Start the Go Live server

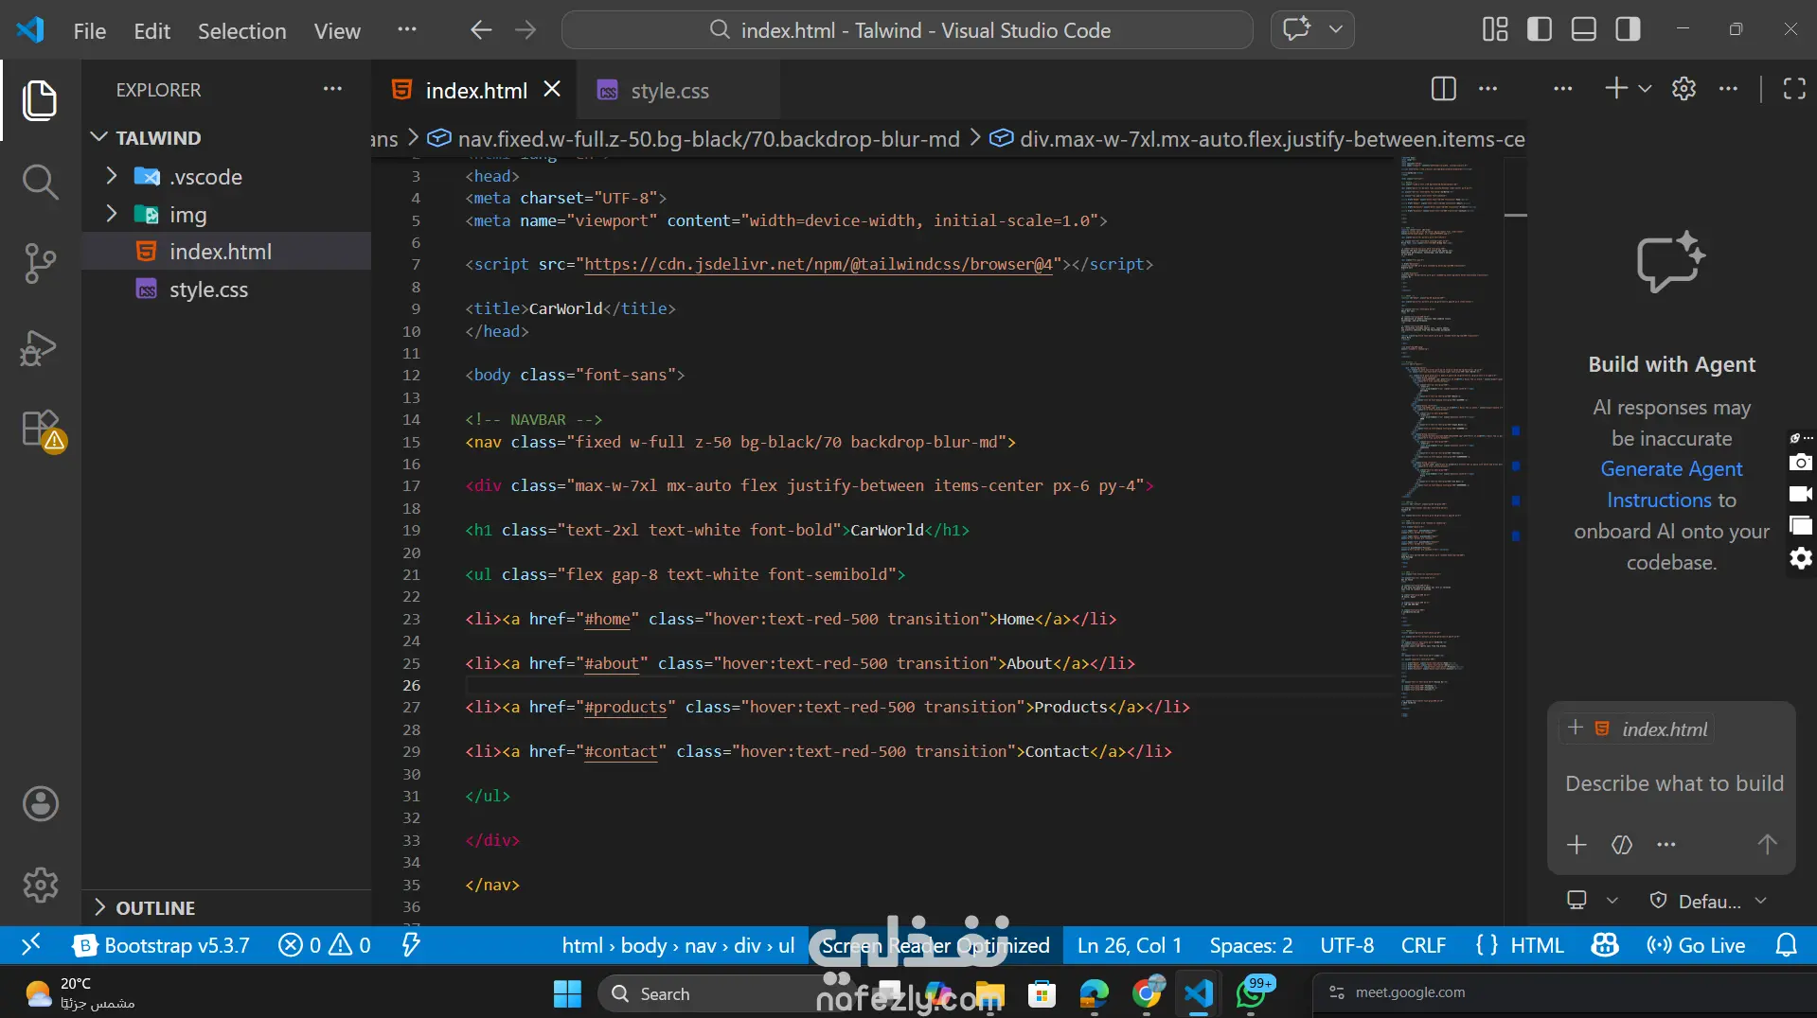click(x=1696, y=945)
